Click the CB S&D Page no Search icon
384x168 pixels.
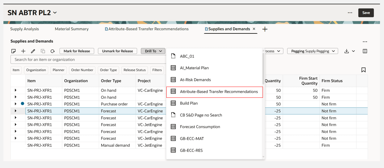(x=173, y=115)
